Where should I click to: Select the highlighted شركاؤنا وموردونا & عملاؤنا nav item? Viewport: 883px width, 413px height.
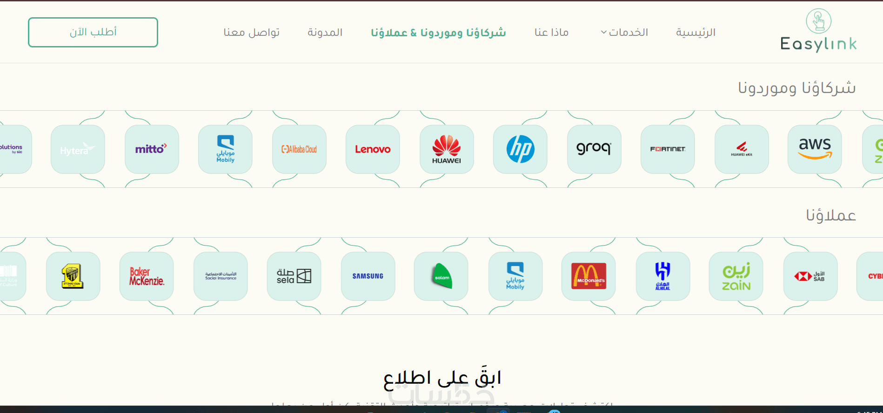(438, 33)
